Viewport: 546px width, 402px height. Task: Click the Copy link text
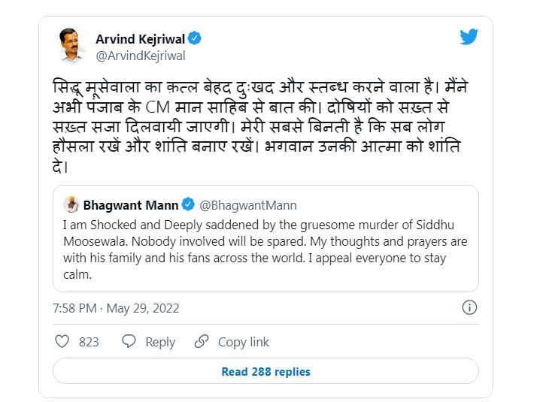[x=244, y=342]
